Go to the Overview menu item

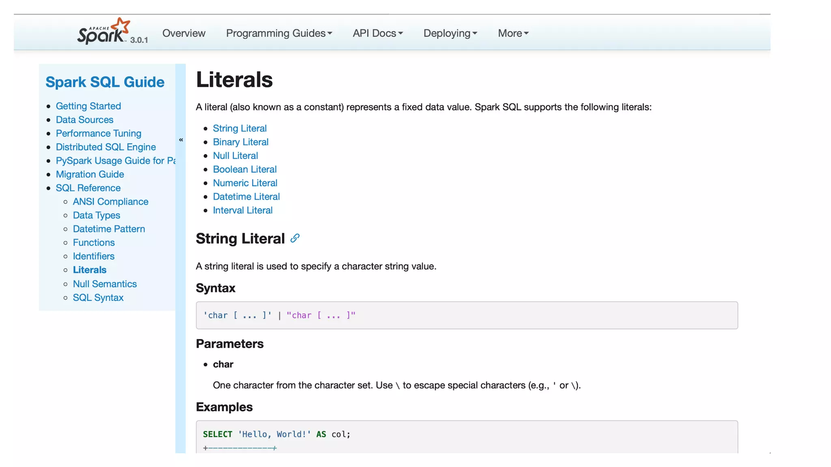(184, 33)
